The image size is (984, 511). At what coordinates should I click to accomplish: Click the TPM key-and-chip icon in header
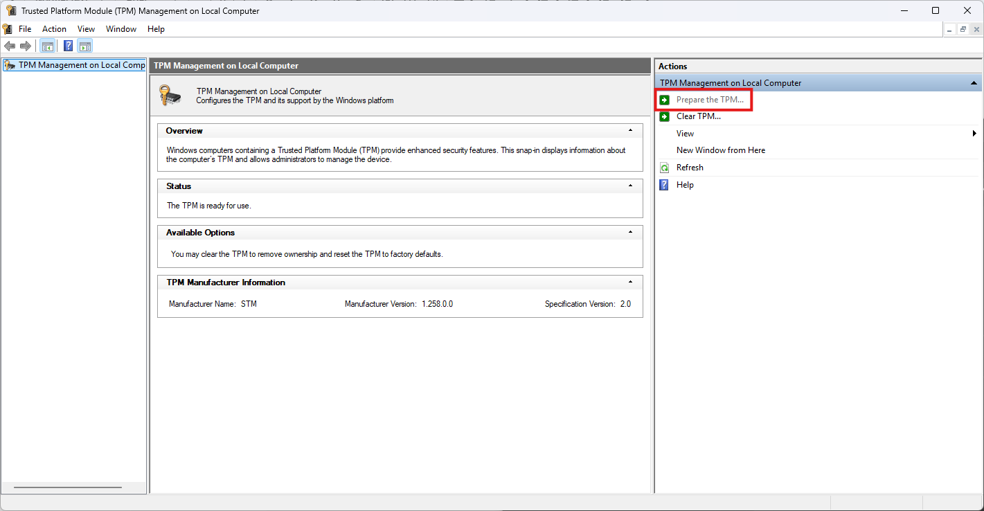coord(170,96)
